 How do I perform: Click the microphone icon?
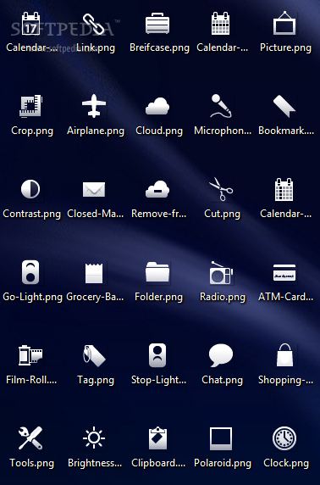click(x=221, y=106)
